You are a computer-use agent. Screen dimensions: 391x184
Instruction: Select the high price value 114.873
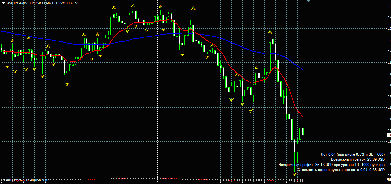(48, 3)
